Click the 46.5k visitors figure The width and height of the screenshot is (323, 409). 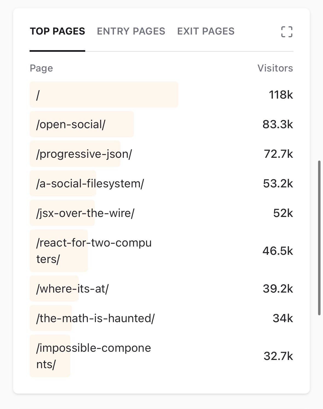click(278, 251)
